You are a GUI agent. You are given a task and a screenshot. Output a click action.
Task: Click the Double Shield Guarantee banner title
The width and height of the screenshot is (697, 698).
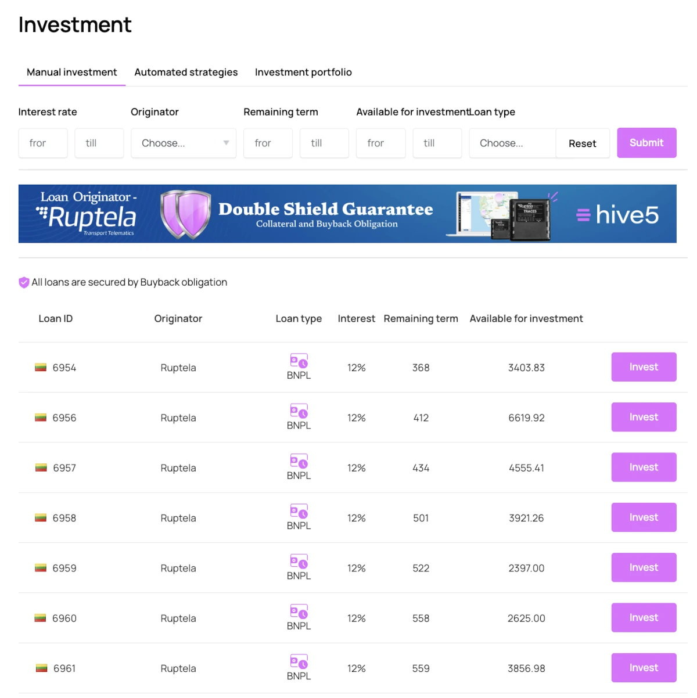pyautogui.click(x=326, y=209)
